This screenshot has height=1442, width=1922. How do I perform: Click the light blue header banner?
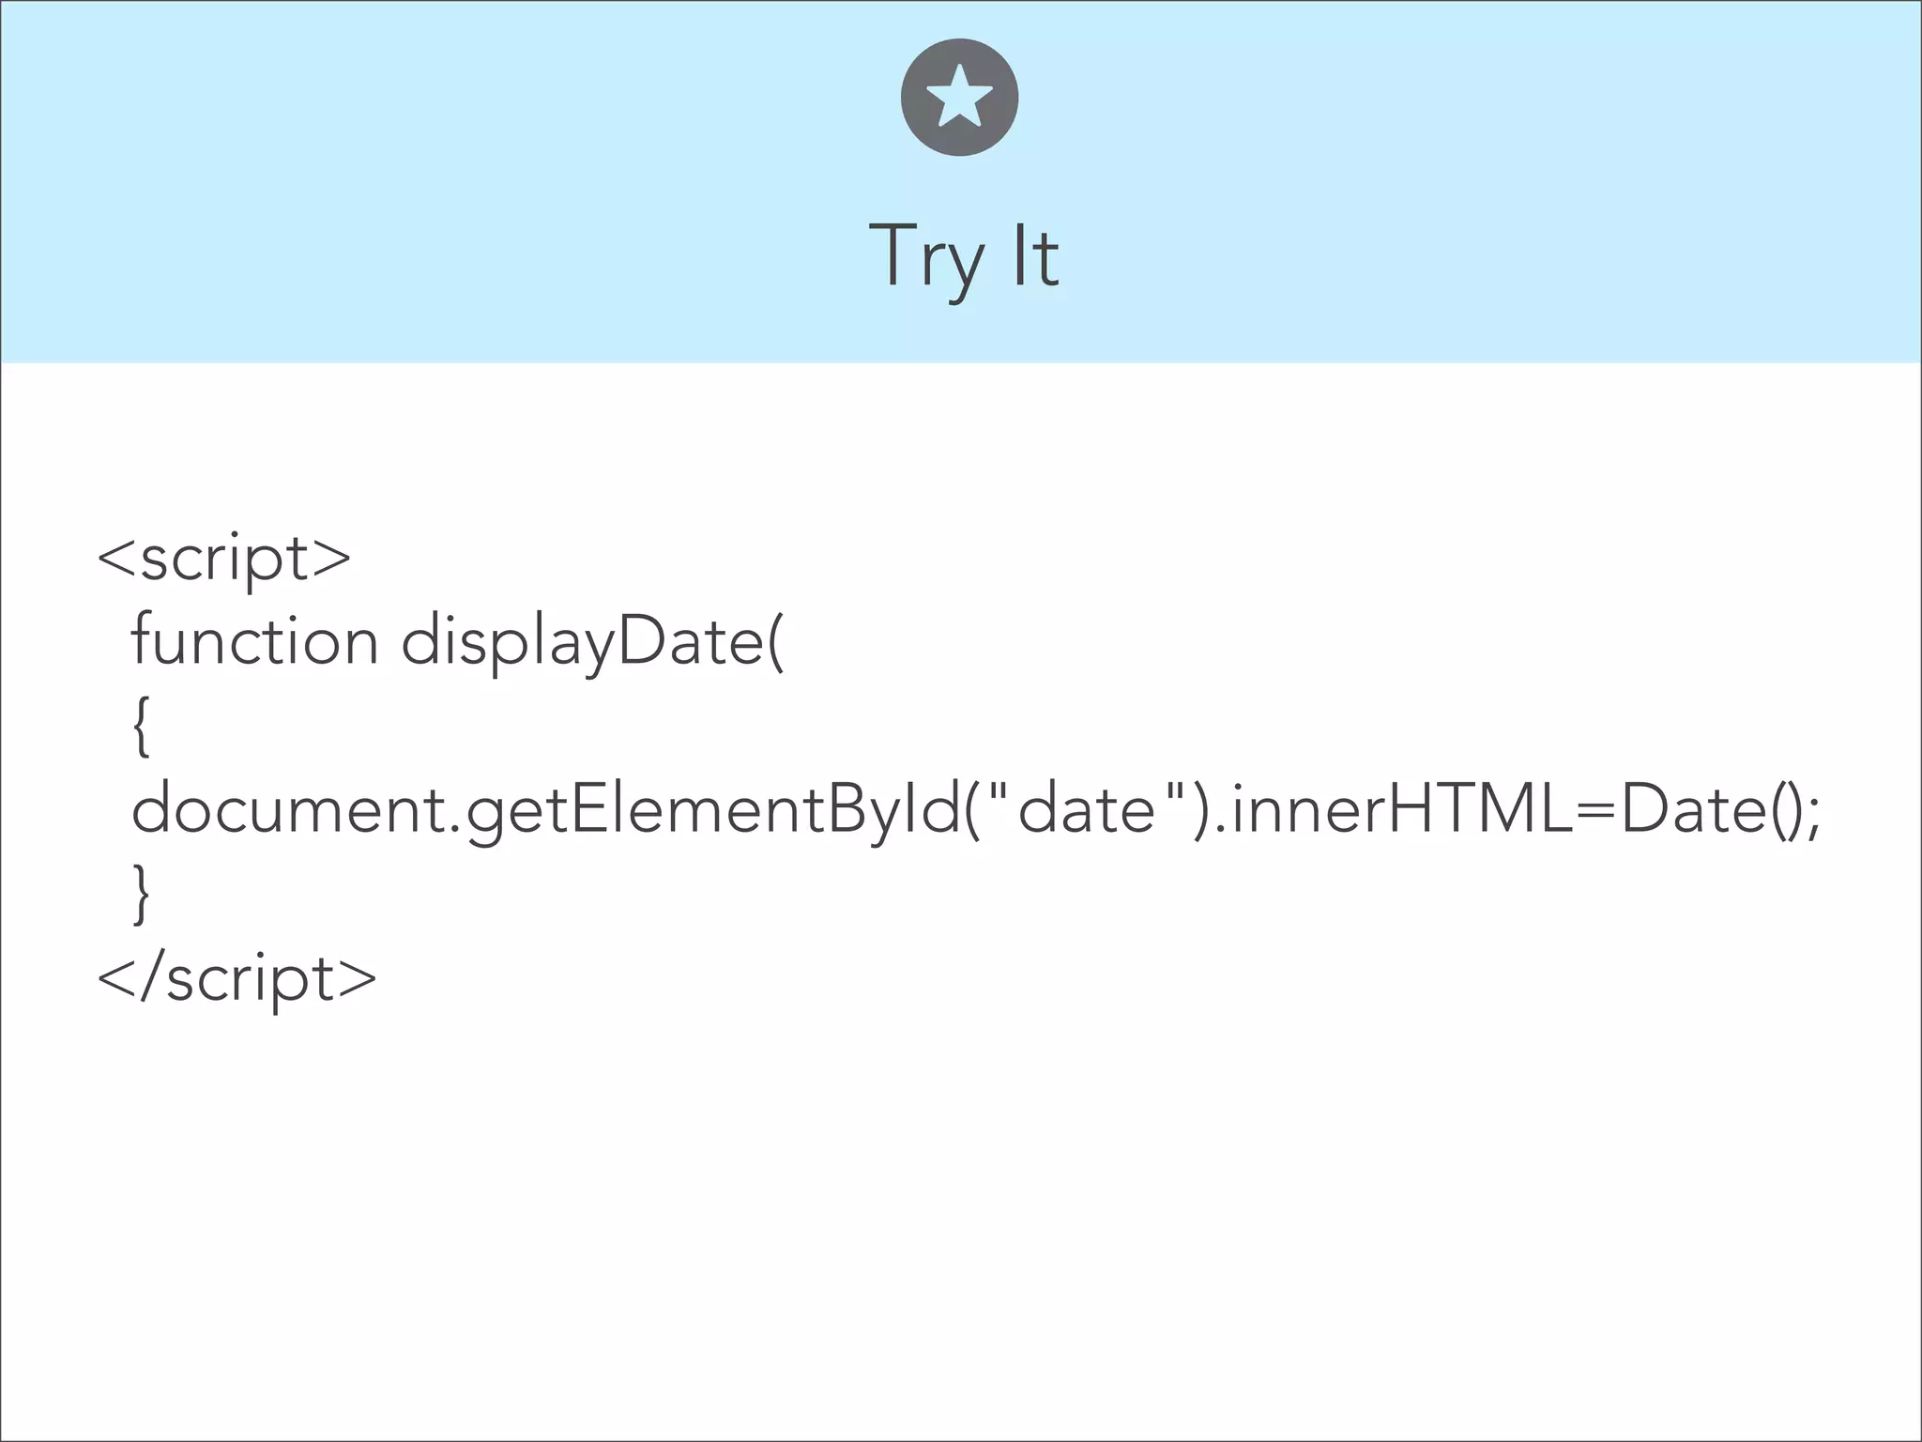961,181
